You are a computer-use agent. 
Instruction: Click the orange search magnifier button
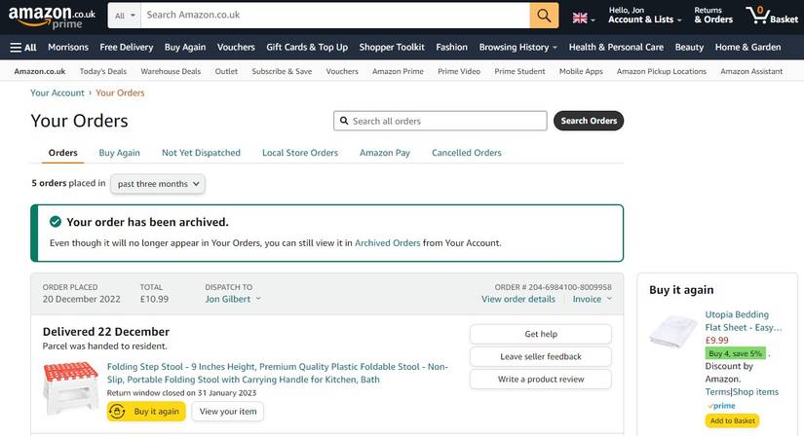[x=544, y=16]
